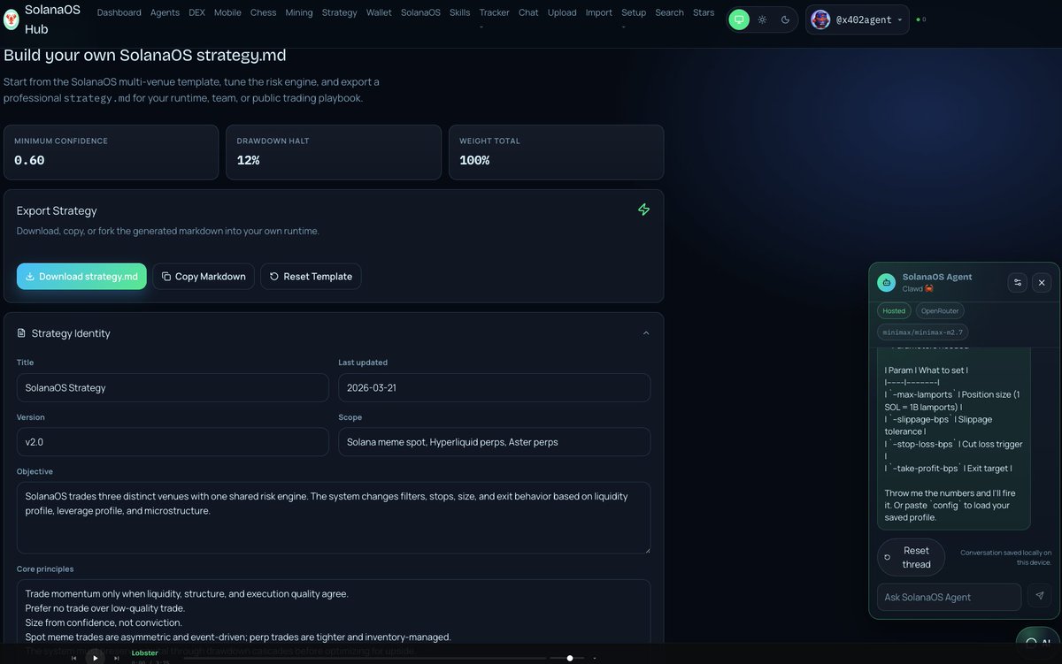Expand the Tracker nav dropdown
The image size is (1062, 664).
494,18
